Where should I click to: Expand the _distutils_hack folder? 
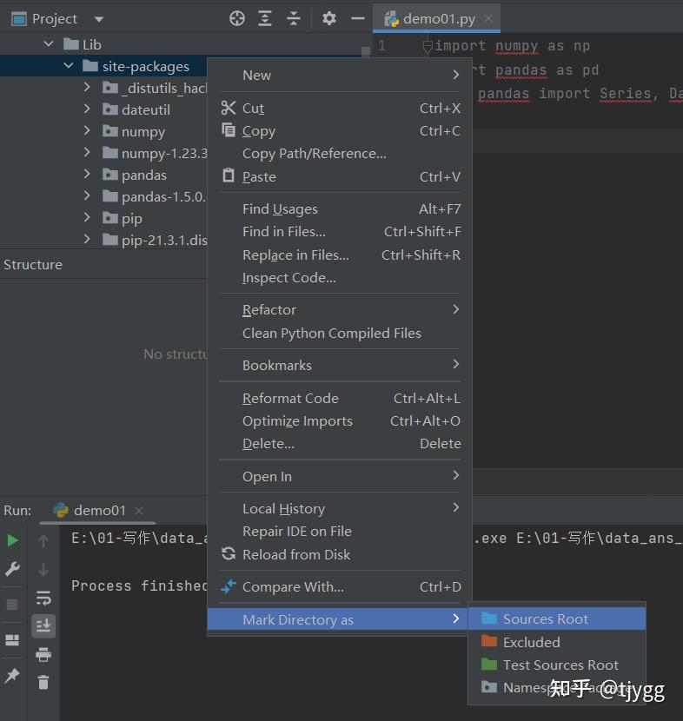pyautogui.click(x=87, y=87)
